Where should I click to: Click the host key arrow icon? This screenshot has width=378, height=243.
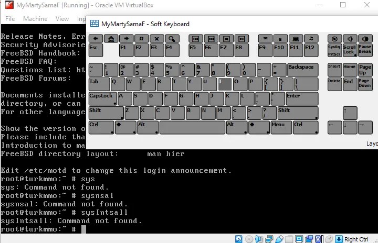pos(339,239)
